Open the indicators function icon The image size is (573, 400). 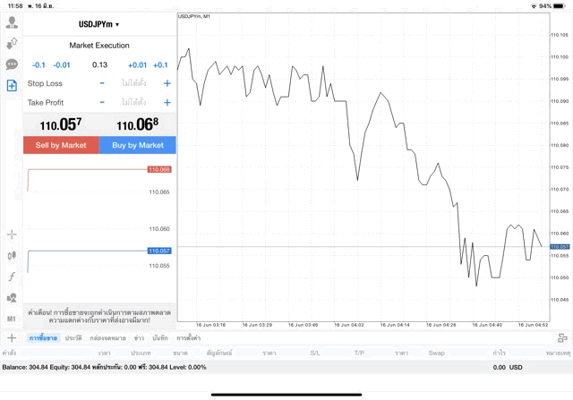tap(12, 277)
